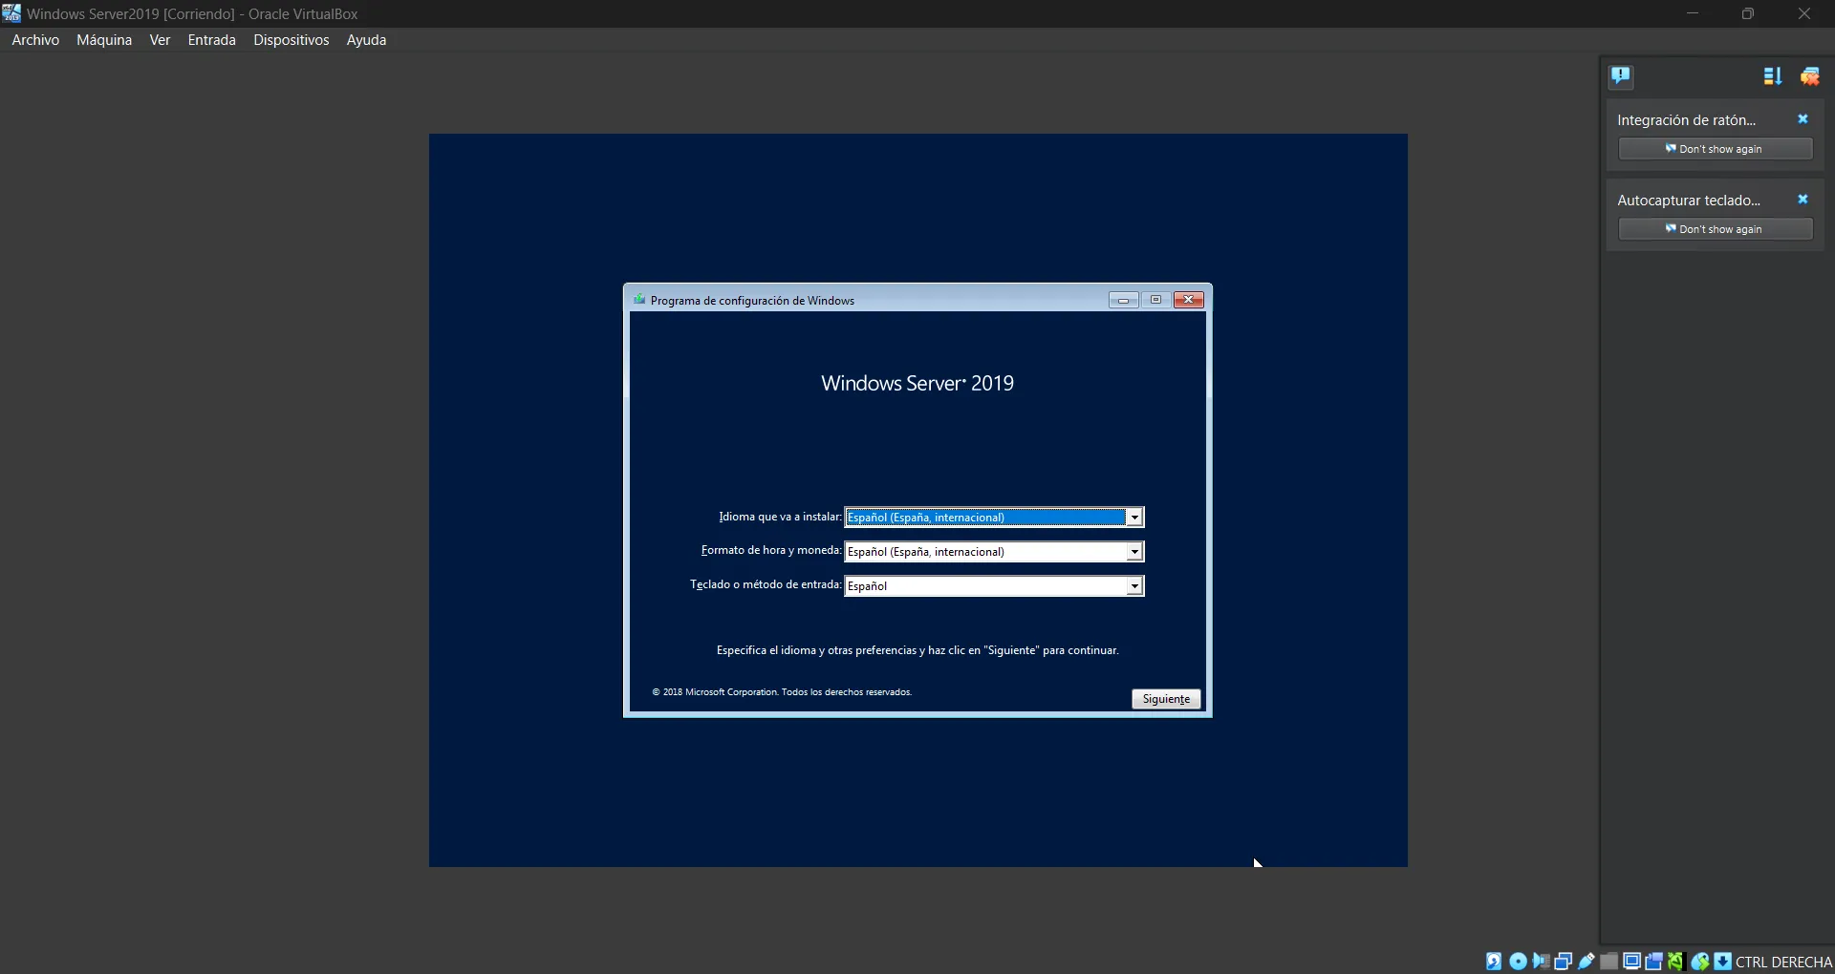
Task: Click the 'CTRL DERECHA' host key label
Action: pos(1783,962)
